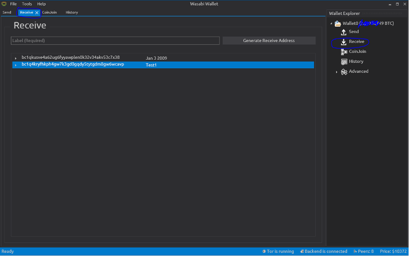Open Send from the Wallet Explorer
Image resolution: width=409 pixels, height=256 pixels.
[354, 32]
